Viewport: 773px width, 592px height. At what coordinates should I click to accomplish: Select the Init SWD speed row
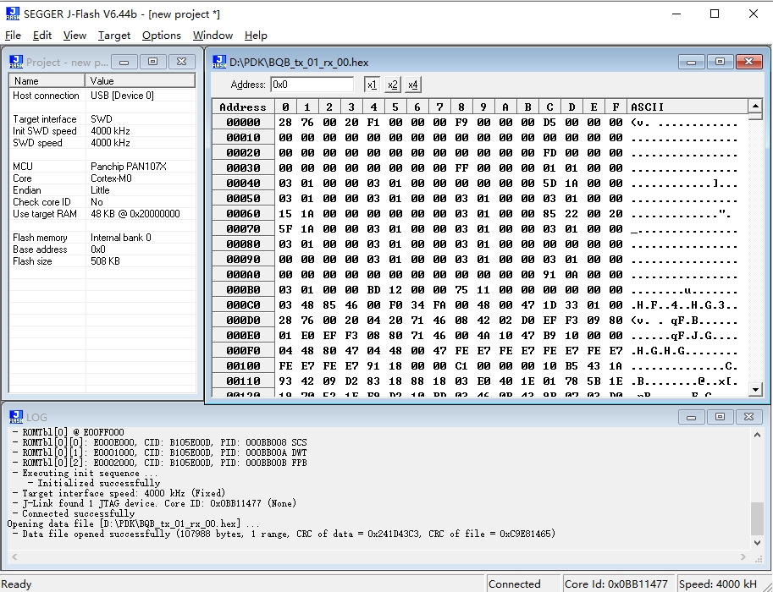click(102, 131)
